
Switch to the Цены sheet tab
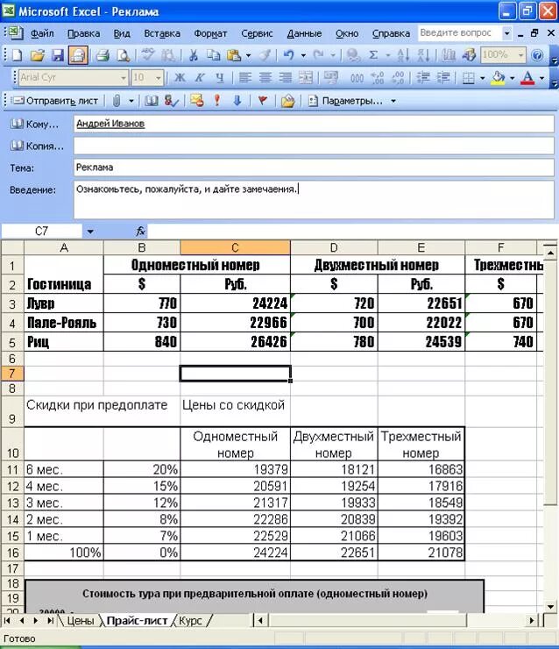(x=81, y=620)
